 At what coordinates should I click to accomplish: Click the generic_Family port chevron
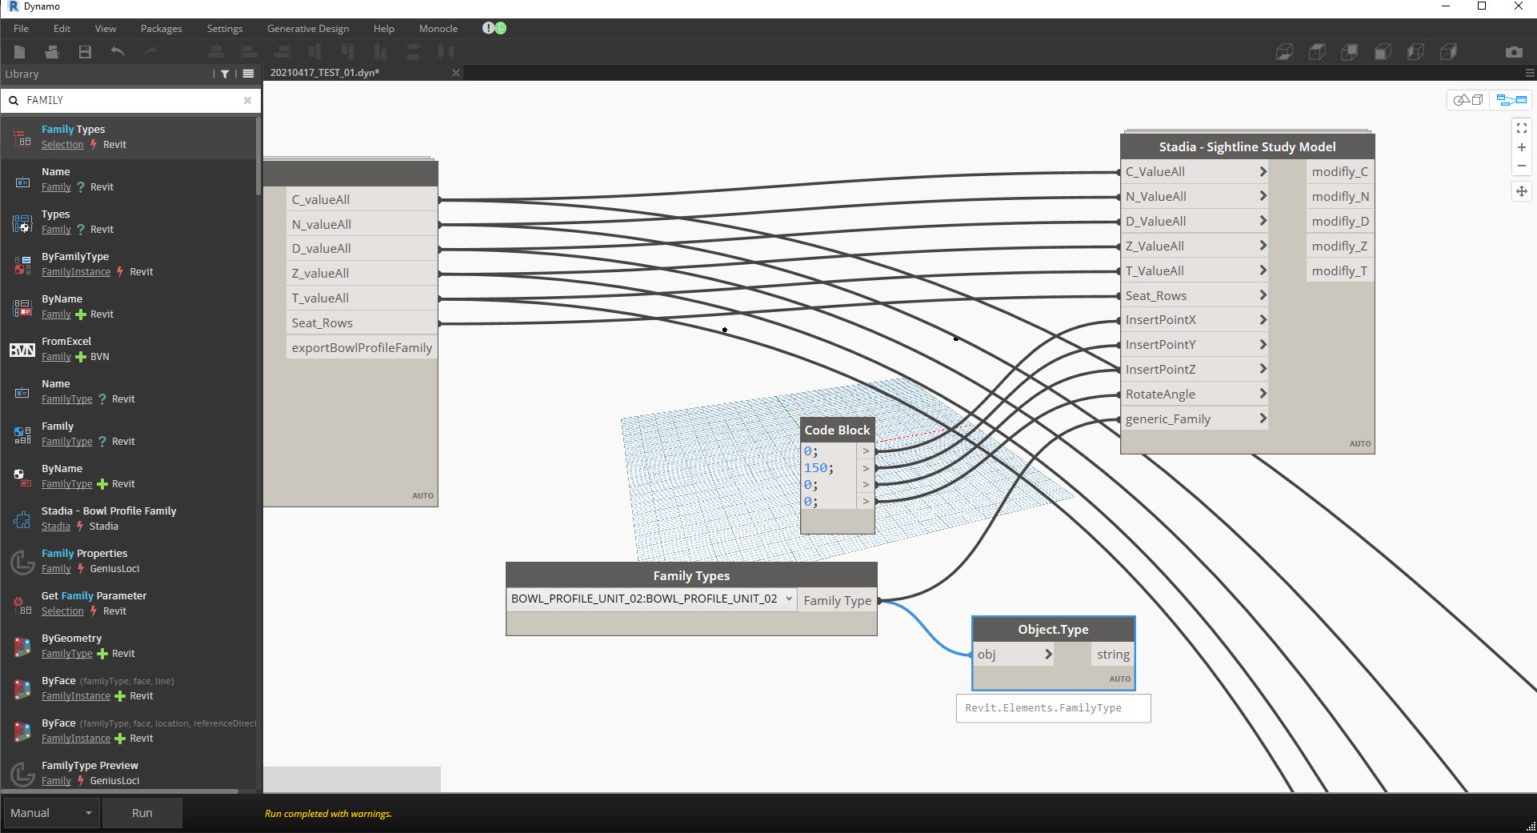point(1263,419)
